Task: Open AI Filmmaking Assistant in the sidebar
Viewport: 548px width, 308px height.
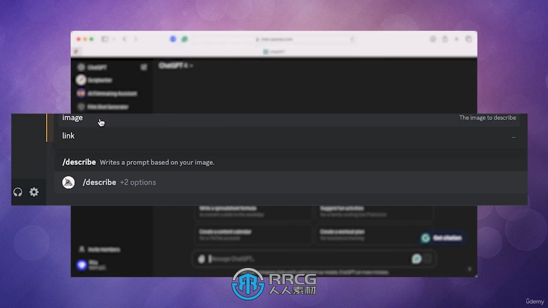Action: tap(107, 93)
